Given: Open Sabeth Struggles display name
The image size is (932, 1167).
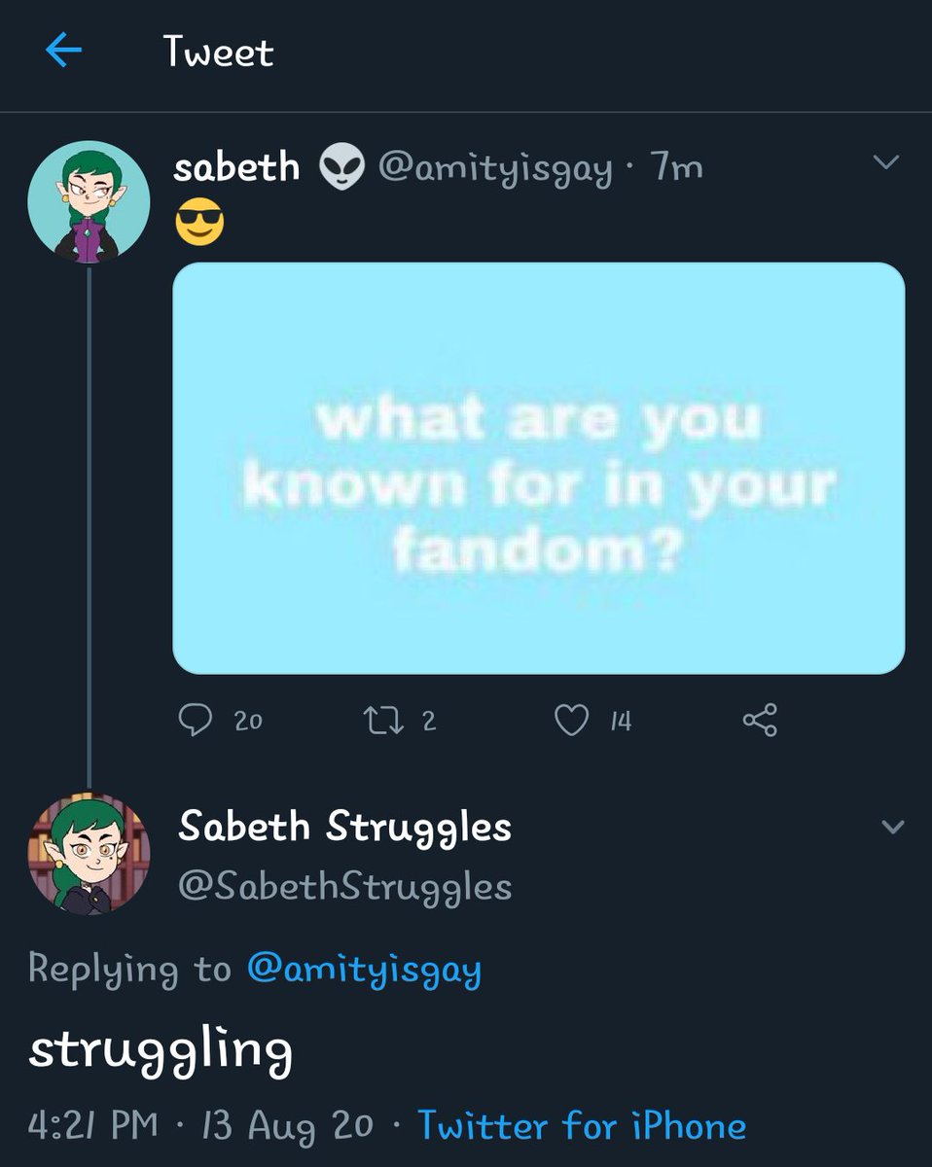Looking at the screenshot, I should click(345, 828).
